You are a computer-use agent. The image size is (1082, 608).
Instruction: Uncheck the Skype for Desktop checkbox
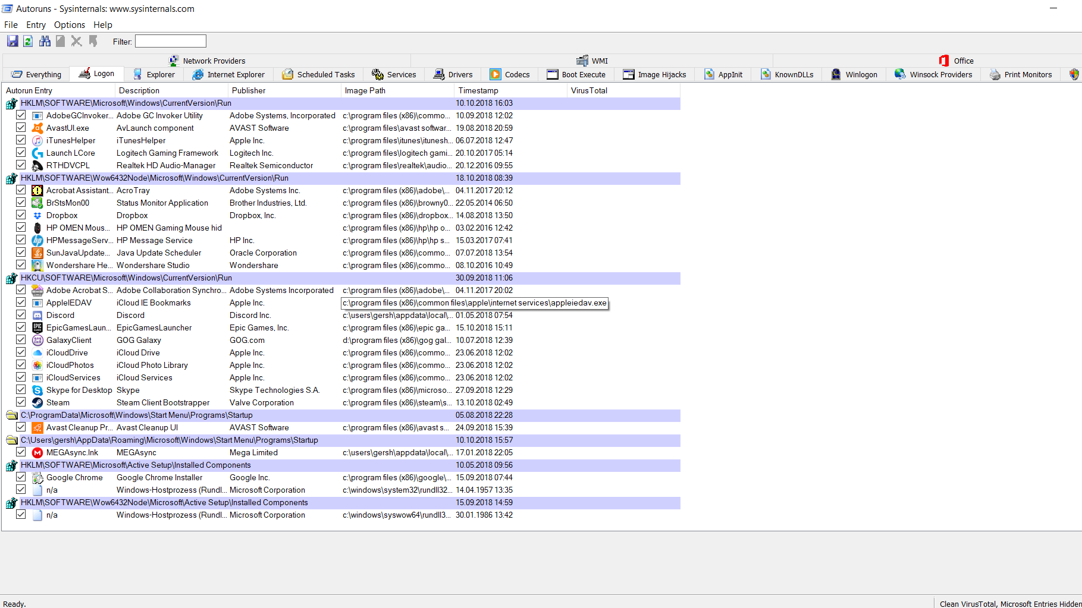click(x=21, y=390)
